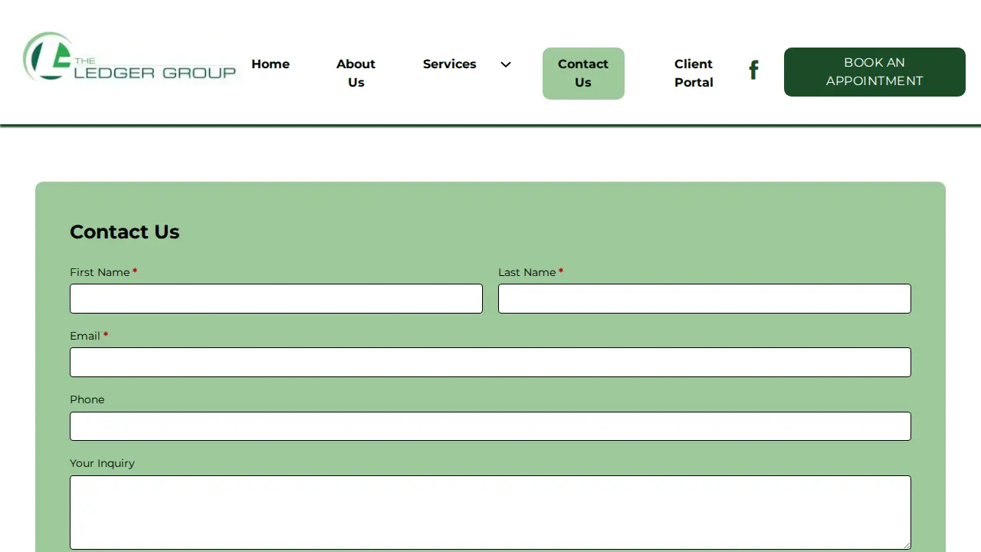Open the Facebook page icon
981x552 pixels.
click(x=753, y=71)
